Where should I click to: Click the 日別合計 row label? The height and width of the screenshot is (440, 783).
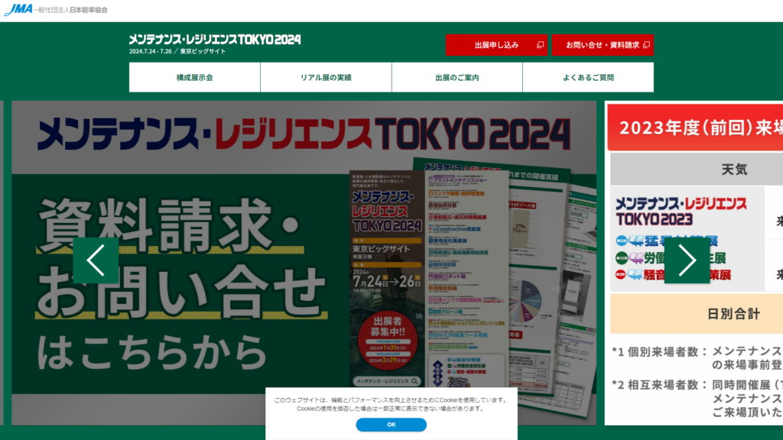click(734, 314)
